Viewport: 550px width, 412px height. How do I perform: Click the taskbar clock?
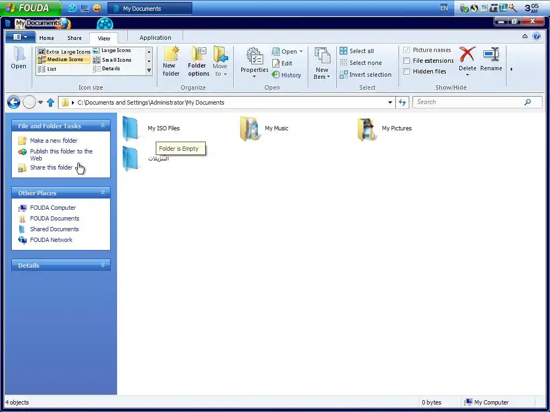tap(532, 8)
